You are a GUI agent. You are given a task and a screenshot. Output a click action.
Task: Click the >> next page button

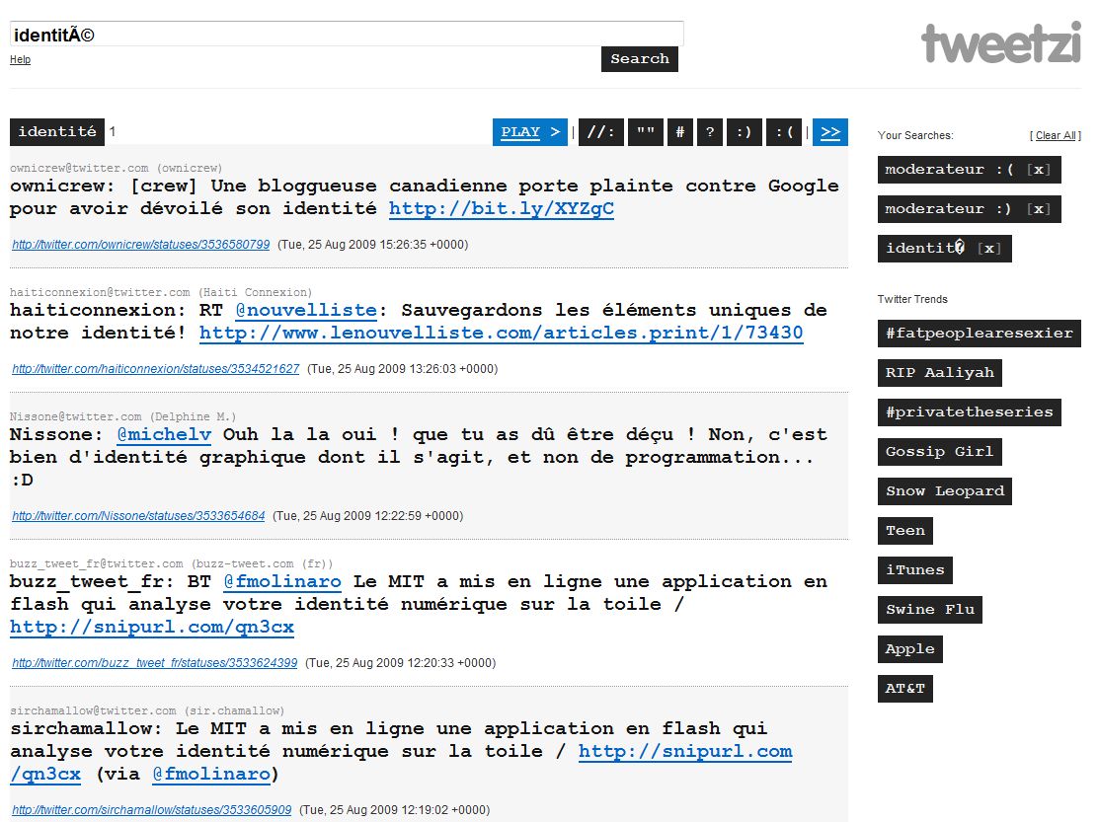click(x=830, y=131)
